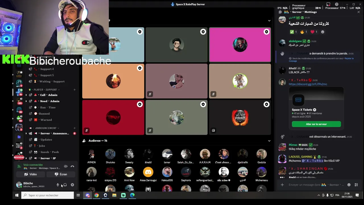Collapse the speakers section chevron
The width and height of the screenshot is (364, 205).
click(x=269, y=20)
